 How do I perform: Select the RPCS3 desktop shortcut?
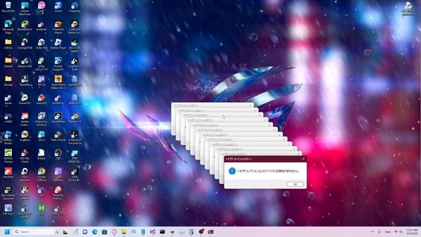tap(41, 80)
